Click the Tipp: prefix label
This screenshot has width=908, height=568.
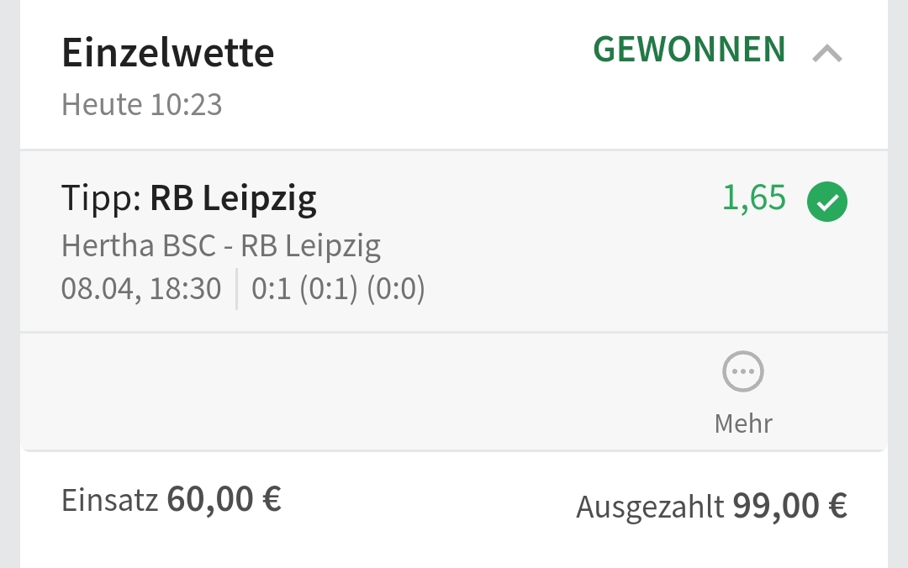[x=101, y=199]
